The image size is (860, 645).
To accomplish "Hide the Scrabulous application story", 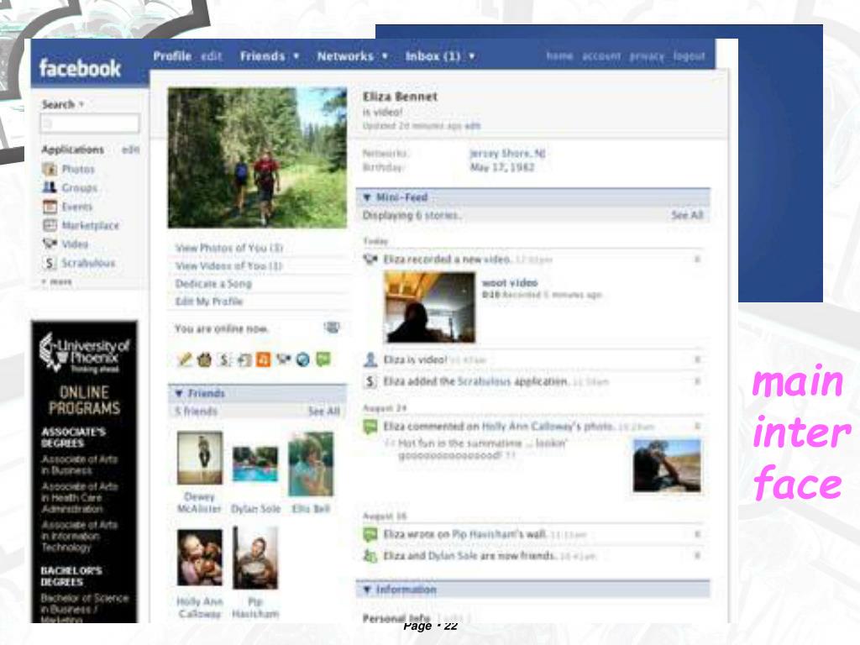I will [697, 381].
